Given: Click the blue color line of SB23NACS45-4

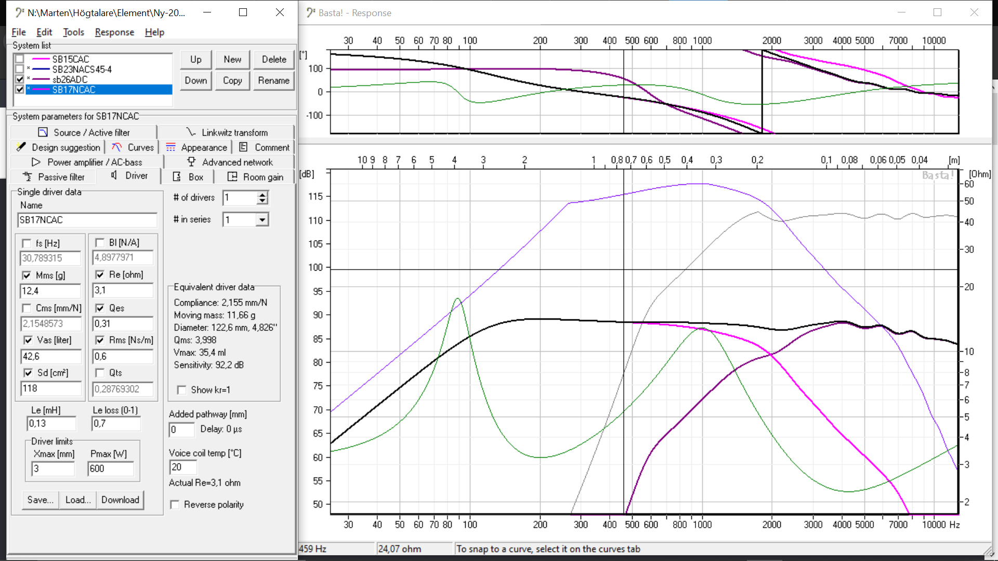Looking at the screenshot, I should click(41, 69).
